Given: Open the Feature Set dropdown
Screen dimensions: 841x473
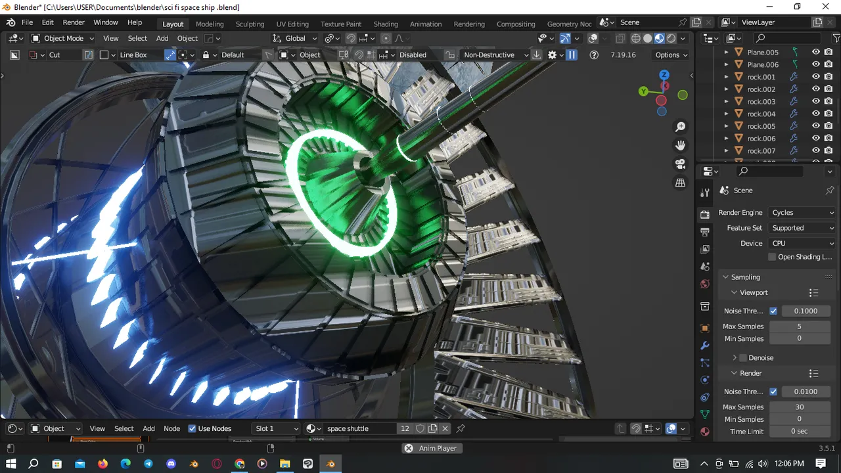Looking at the screenshot, I should tap(802, 228).
